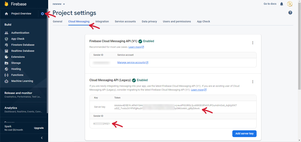This screenshot has width=301, height=142.
Task: Open three-dot menu for Cloud Messaging API (V1)
Action: tap(252, 43)
